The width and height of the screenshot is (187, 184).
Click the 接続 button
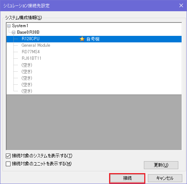(127, 178)
